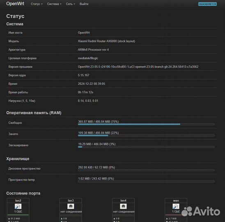Expand the Статус menu
This screenshot has height=222, width=225.
[37, 4]
